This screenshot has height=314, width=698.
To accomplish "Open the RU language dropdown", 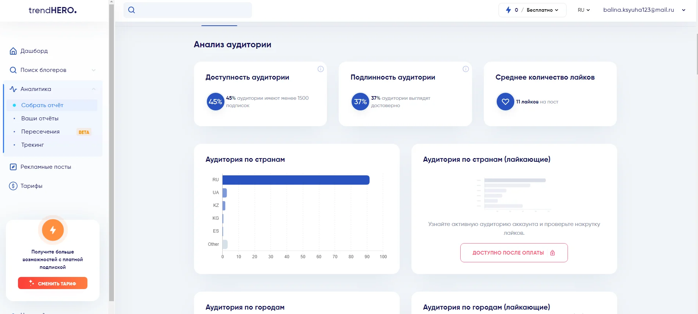I will [584, 10].
